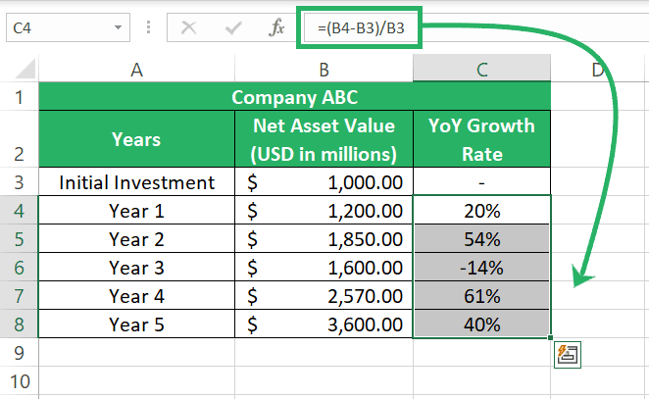Click the Initial Investment cell
Image resolution: width=649 pixels, height=399 pixels.
[x=136, y=182]
